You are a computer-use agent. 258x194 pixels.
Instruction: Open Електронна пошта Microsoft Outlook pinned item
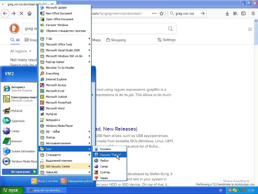tap(19, 99)
